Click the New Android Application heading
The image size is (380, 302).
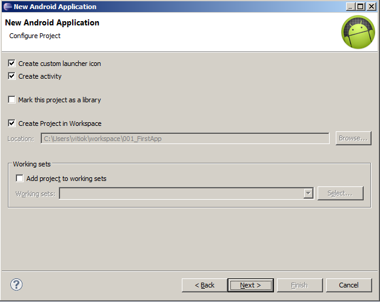(52, 22)
